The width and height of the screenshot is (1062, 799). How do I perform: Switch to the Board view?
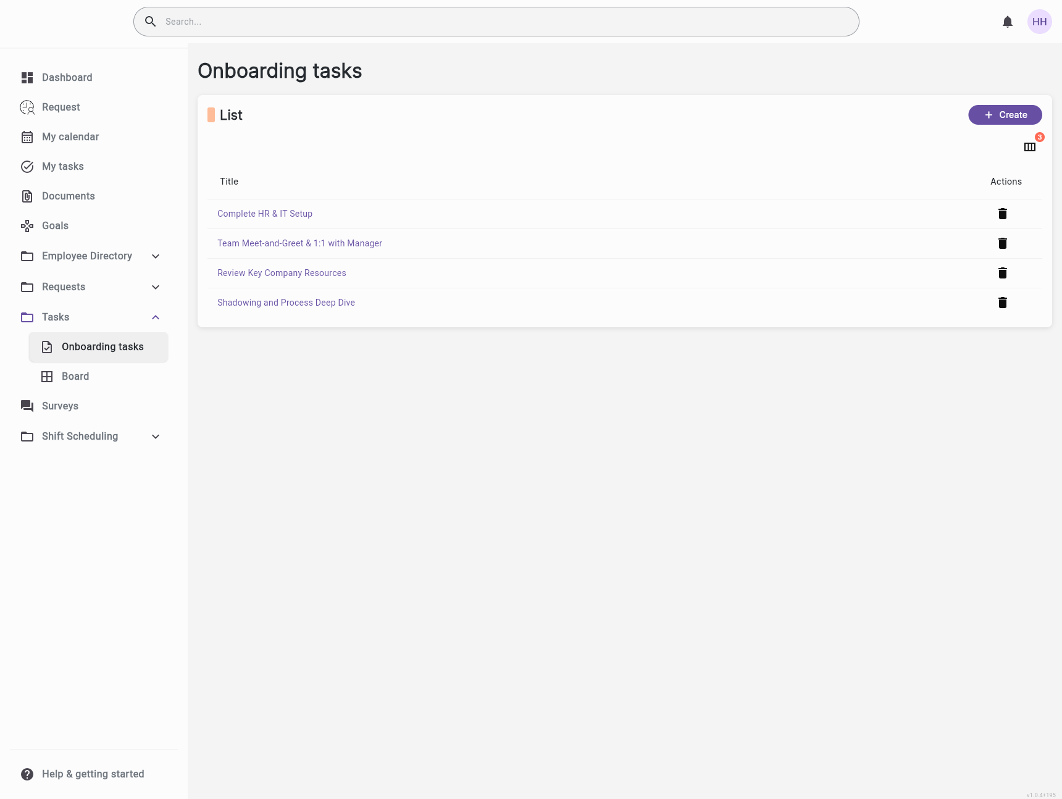[x=75, y=376]
